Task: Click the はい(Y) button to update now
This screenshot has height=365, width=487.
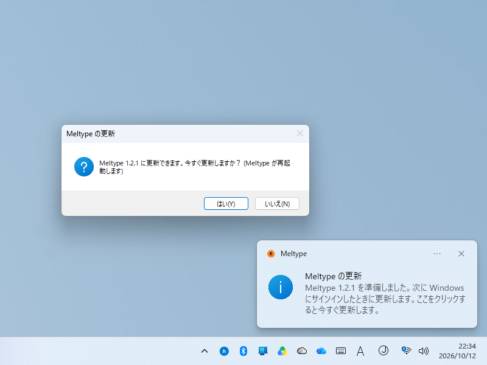Action: [x=226, y=204]
